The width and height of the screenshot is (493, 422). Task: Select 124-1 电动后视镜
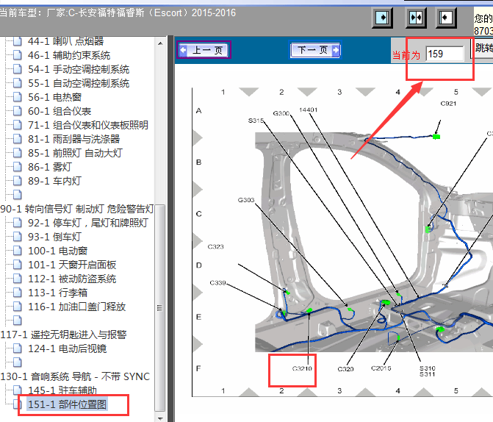tap(68, 348)
